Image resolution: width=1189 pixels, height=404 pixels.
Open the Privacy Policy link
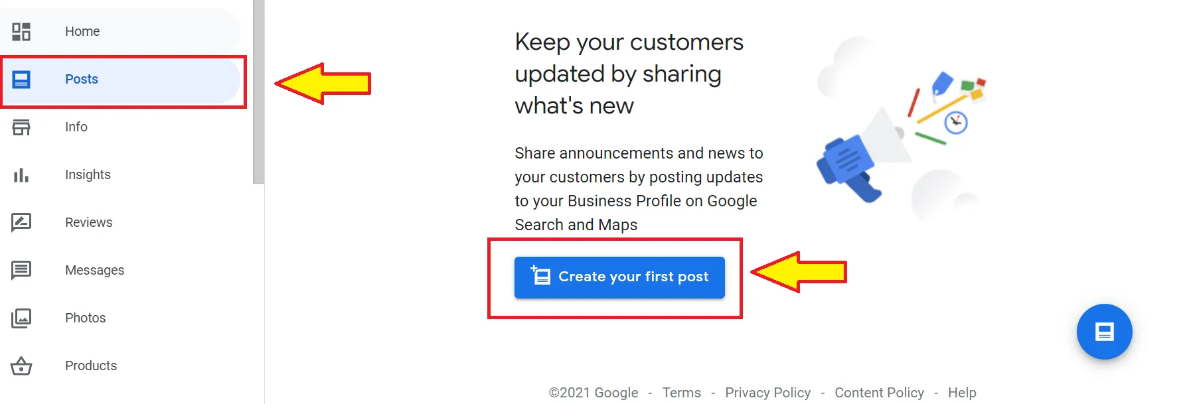(x=767, y=393)
